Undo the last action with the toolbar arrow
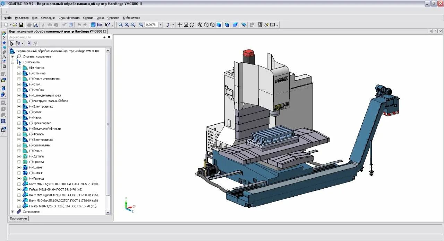The height and width of the screenshot is (241, 444). [x=79, y=25]
